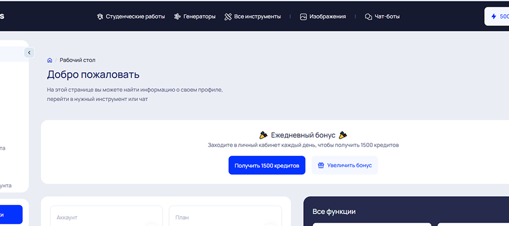Claim the bonus via Получить 1500 кредитов
This screenshot has width=509, height=226.
(267, 166)
